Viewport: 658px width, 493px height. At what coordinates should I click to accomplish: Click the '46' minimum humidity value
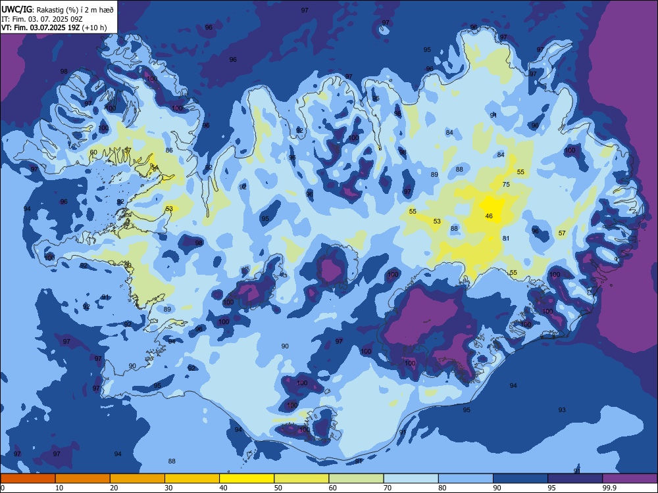[x=489, y=216]
